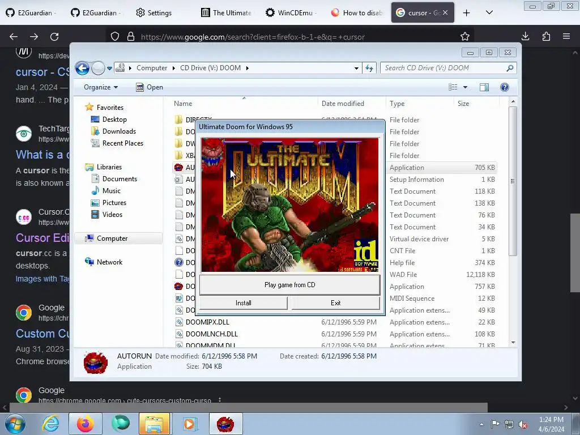This screenshot has width=580, height=435.
Task: Select Libraries in navigation pane
Action: pos(109,167)
